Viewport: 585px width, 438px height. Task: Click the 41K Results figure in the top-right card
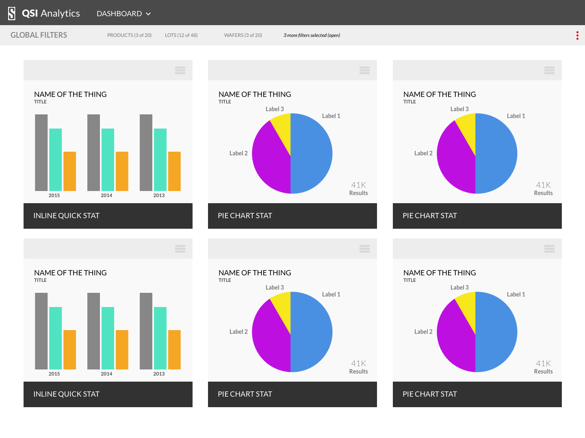543,189
